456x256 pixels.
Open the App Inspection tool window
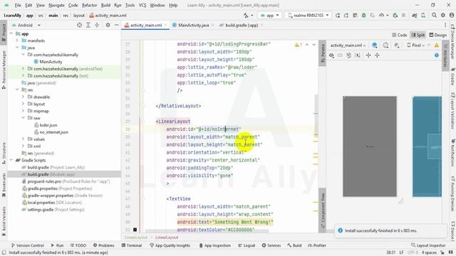(x=215, y=245)
